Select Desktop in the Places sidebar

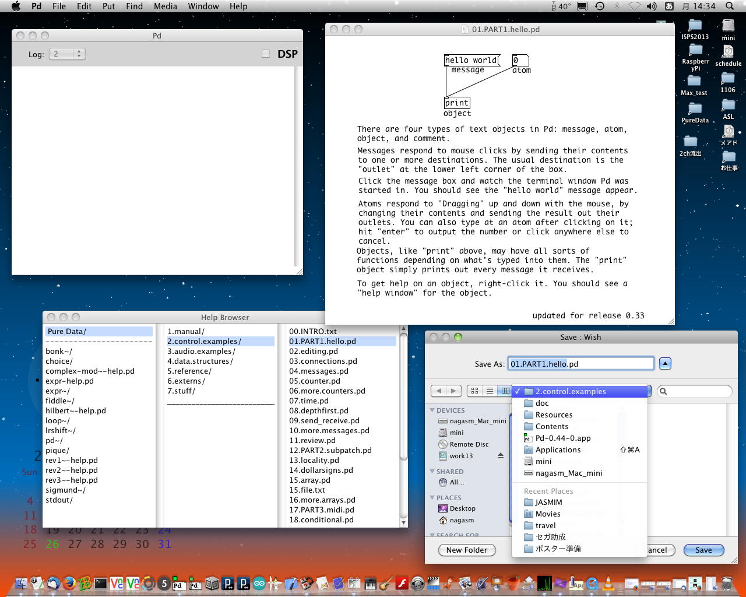pos(462,508)
